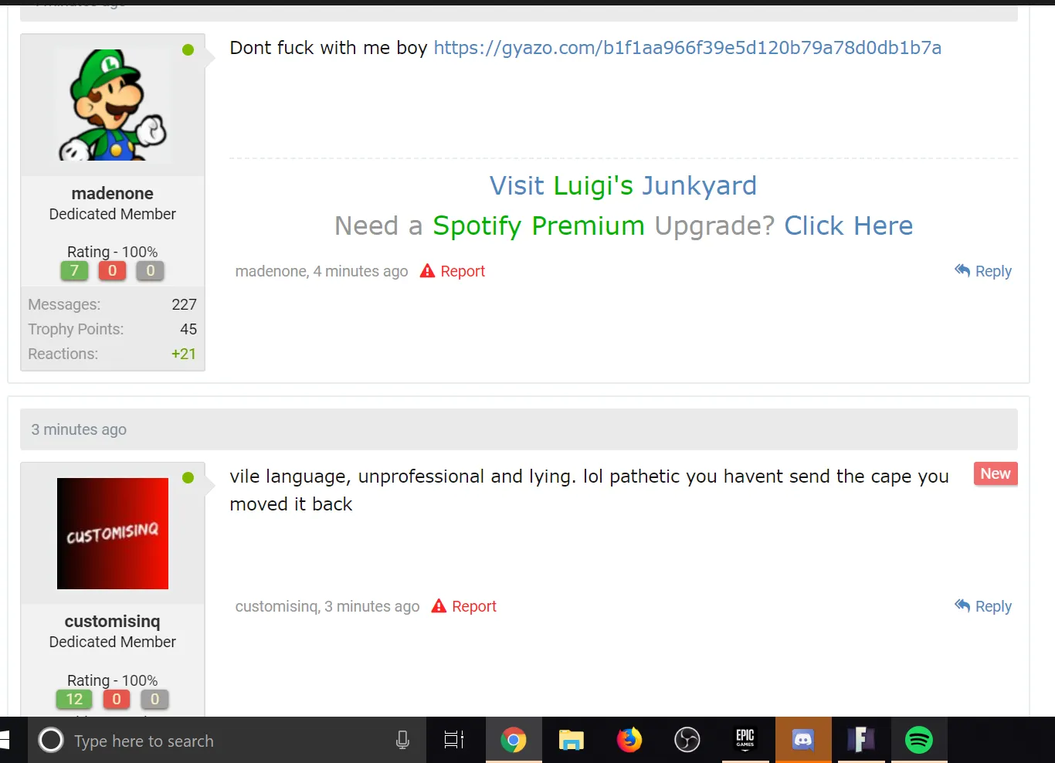Click the Click Here Spotify link
The width and height of the screenshot is (1055, 763).
click(849, 226)
